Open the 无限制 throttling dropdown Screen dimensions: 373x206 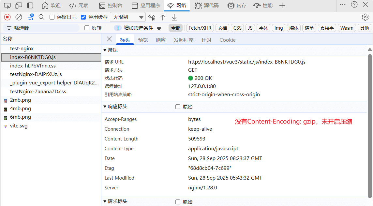coord(128,17)
